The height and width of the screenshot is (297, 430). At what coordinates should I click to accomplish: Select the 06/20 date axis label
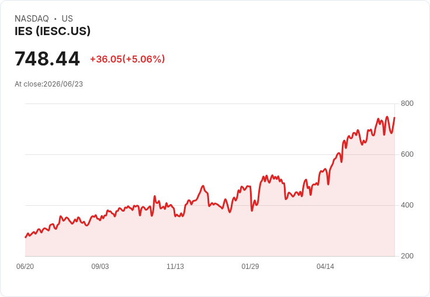(x=25, y=266)
